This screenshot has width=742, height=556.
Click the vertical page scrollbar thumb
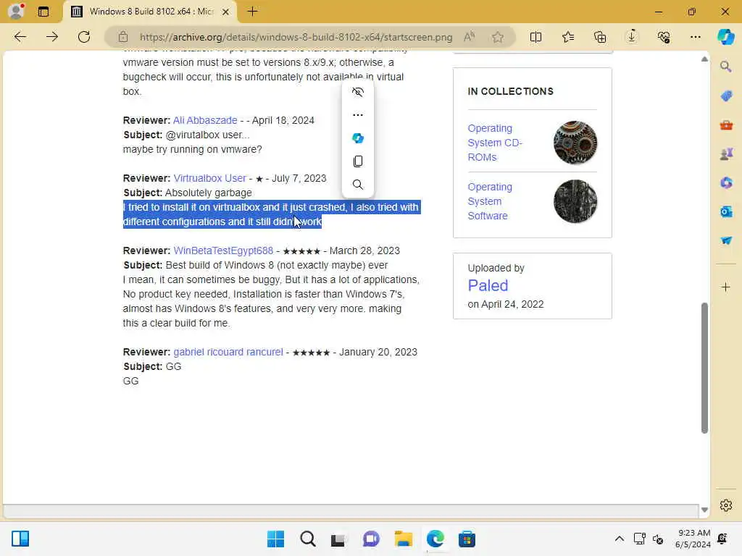(x=704, y=367)
